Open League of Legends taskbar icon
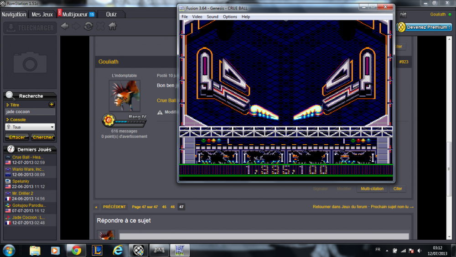This screenshot has height=257, width=456. pos(97,250)
